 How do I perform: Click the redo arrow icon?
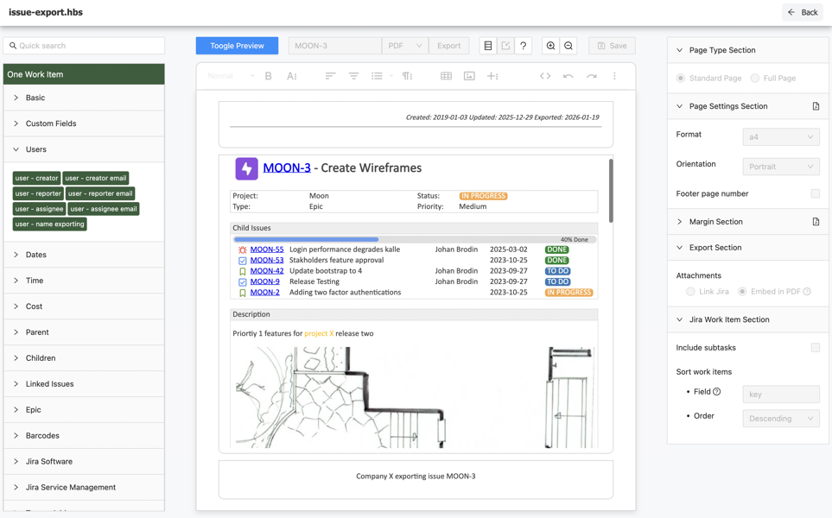pyautogui.click(x=592, y=76)
